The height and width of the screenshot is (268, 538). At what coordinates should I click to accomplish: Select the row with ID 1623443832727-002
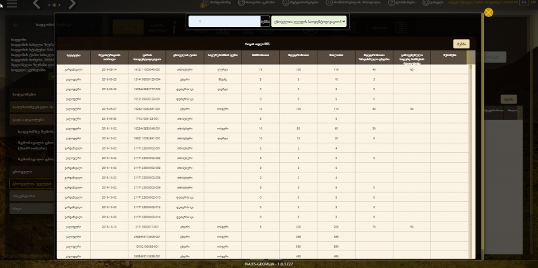click(262, 89)
